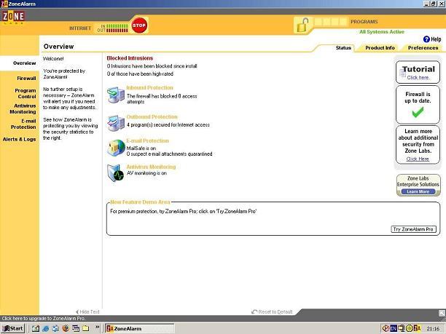Click the Reset to Default arrow icon
The width and height of the screenshot is (446, 334).
pos(254,312)
